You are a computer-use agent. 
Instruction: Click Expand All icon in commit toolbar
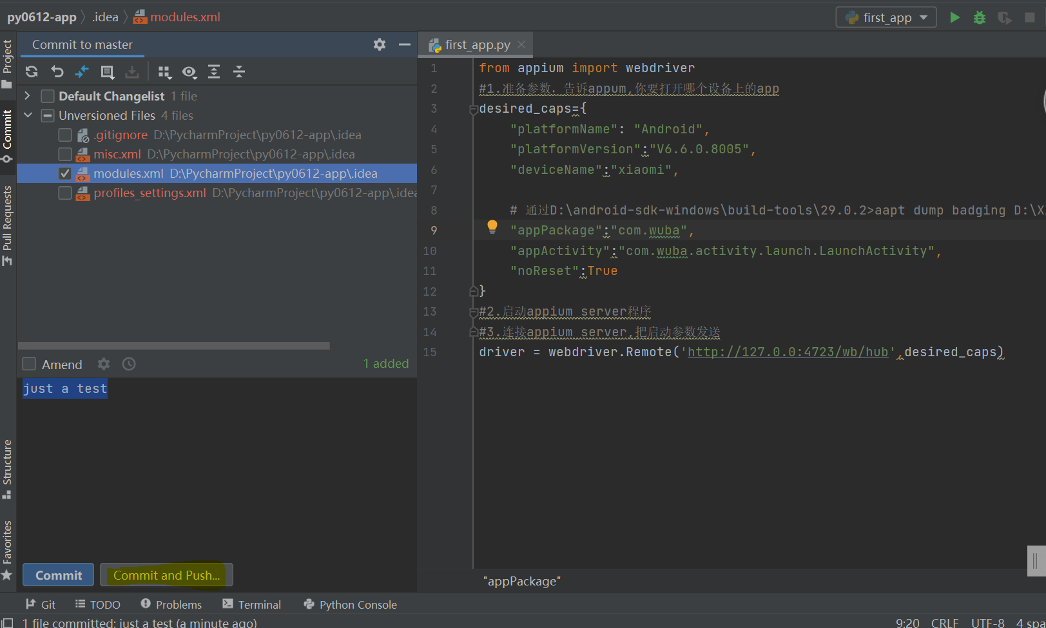(x=214, y=71)
